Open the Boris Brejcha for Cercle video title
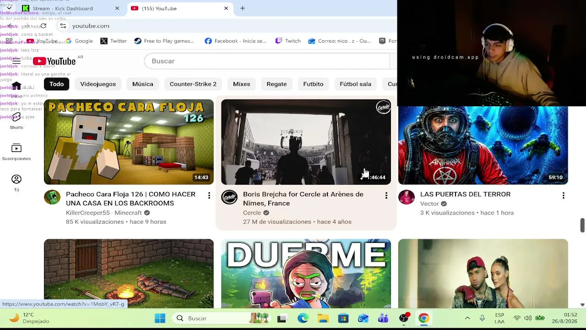 tap(303, 198)
